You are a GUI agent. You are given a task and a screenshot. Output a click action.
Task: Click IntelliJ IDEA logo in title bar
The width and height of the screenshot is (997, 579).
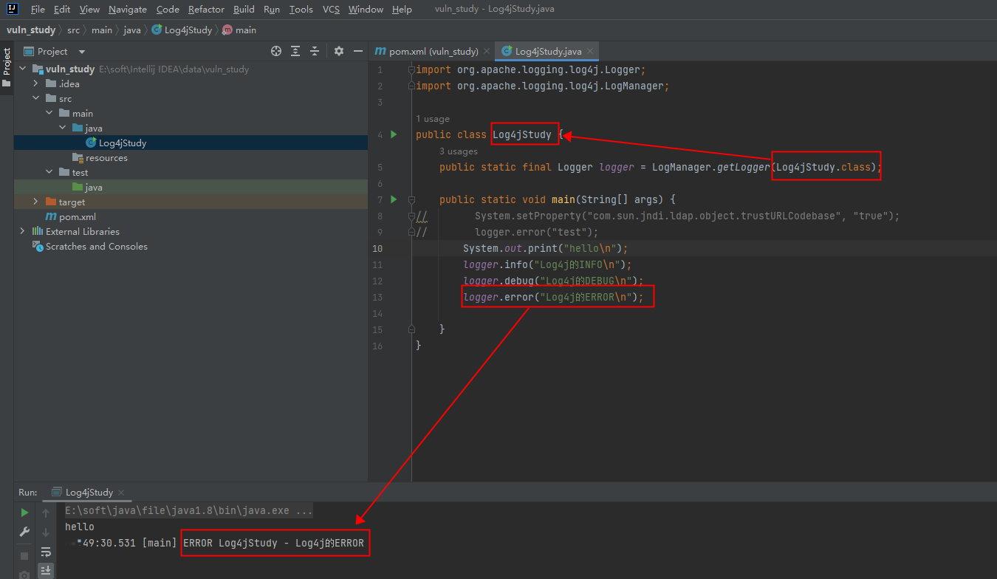[x=12, y=9]
